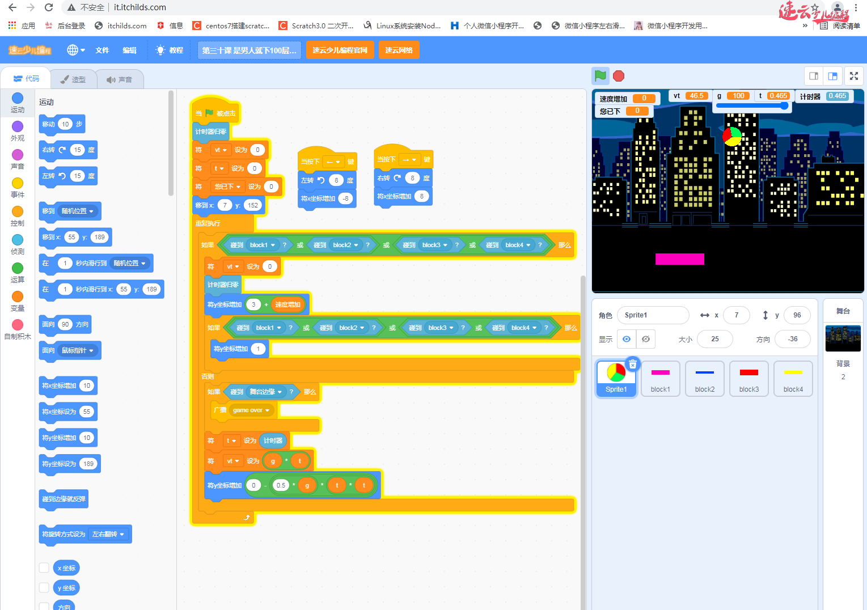Select the purple Looks (外观) category
867x610 pixels.
[18, 130]
